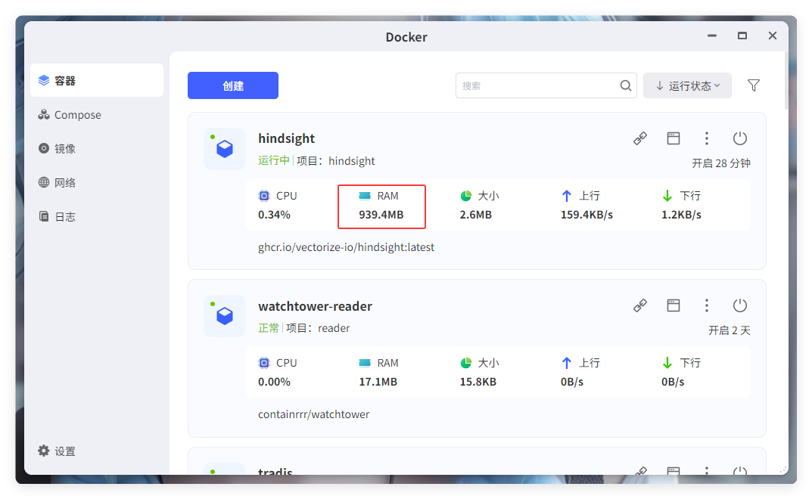The image size is (812, 499).
Task: Open the terminal window icon for hindsight
Action: (x=674, y=138)
